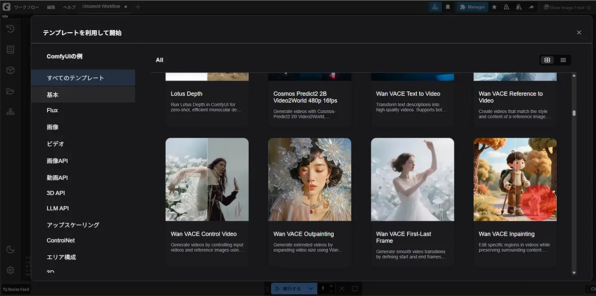Open the ヘルプ menu

[70, 7]
